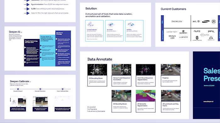This screenshot has height=123, width=220.
Task: Open the 2D Semantic Segmentation thumbnail
Action: 146,96
